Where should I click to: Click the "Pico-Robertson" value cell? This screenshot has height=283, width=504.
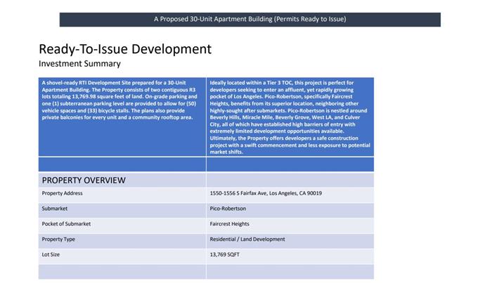[x=228, y=209]
